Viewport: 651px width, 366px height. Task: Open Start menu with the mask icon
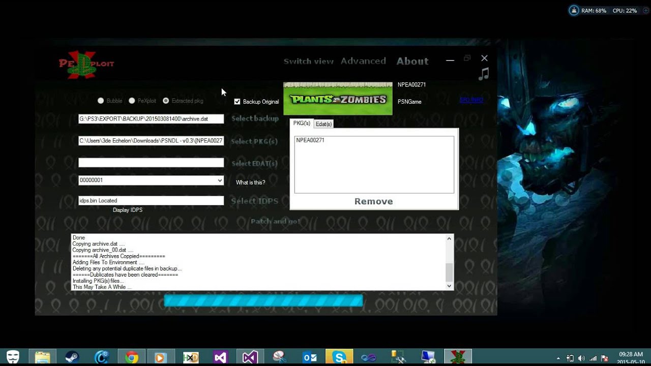pos(13,357)
